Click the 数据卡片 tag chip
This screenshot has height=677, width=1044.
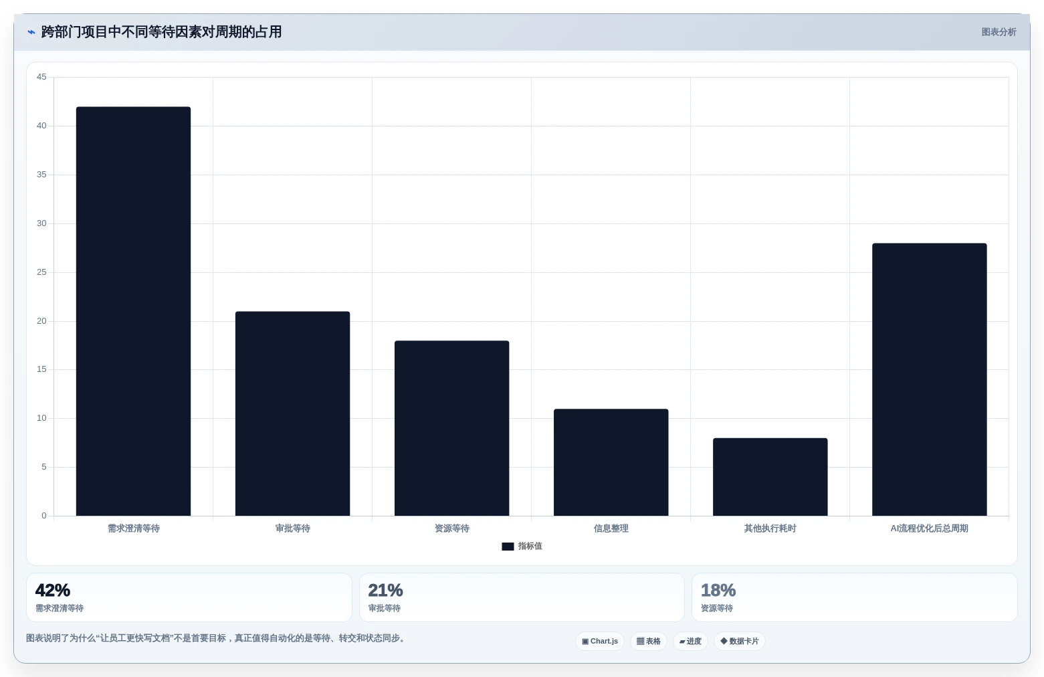(740, 642)
